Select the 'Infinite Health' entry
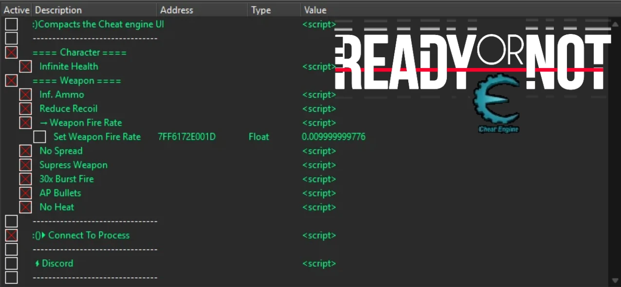 coord(69,67)
